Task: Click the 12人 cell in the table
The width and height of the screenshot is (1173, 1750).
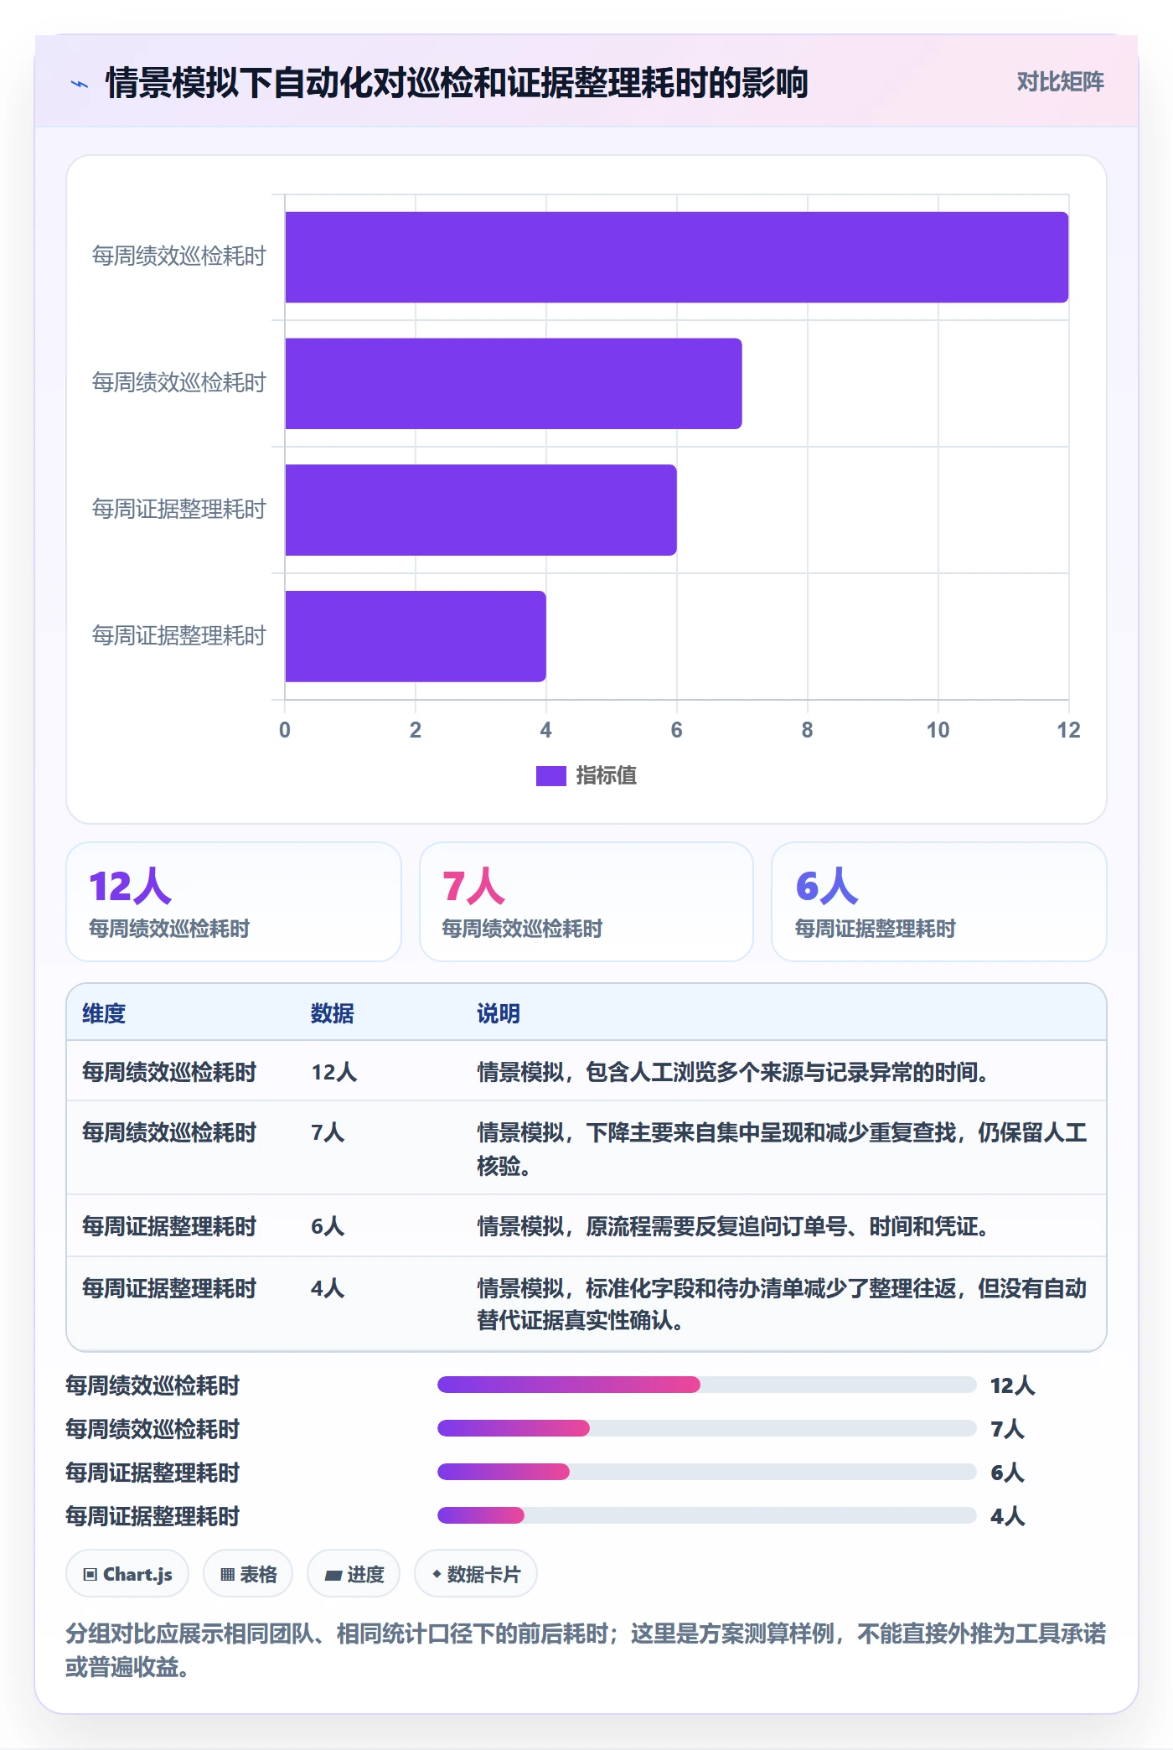Action: pyautogui.click(x=334, y=1072)
